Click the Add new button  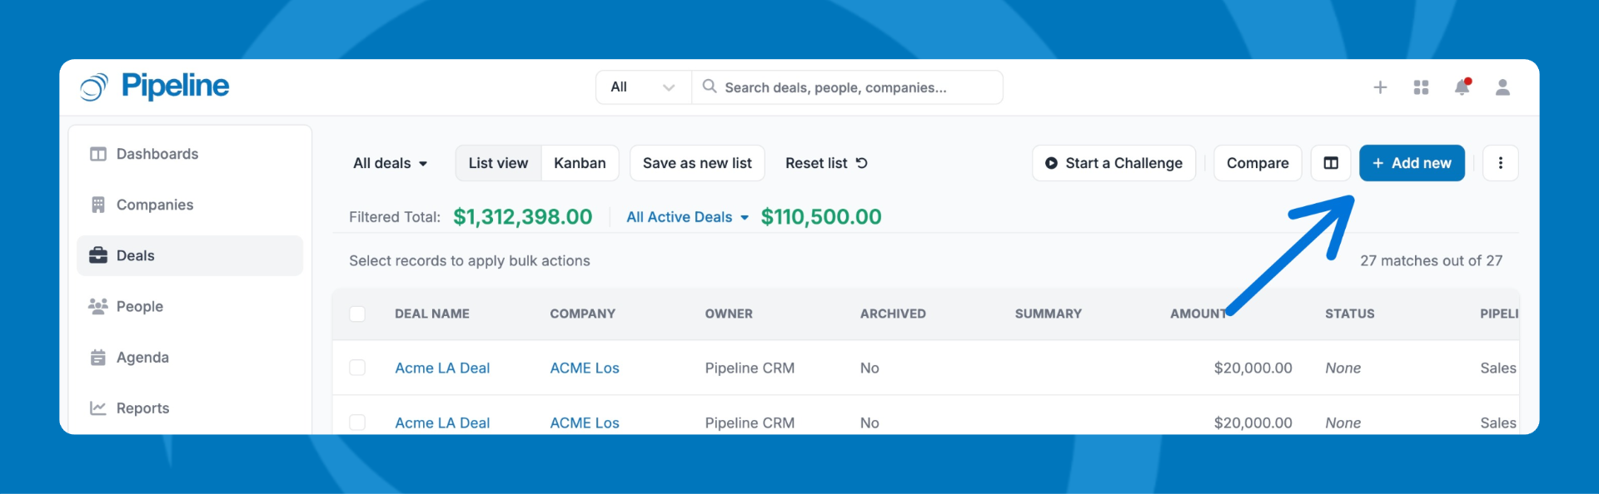(x=1412, y=163)
